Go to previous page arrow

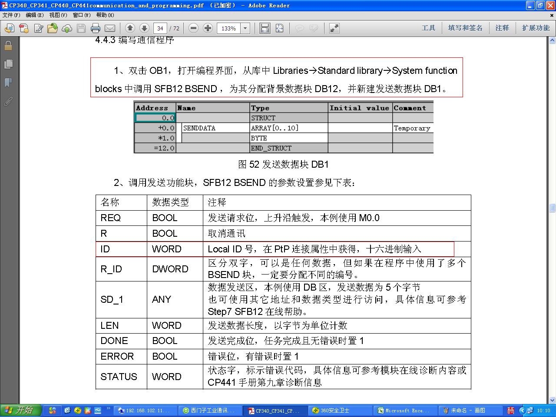tap(130, 28)
